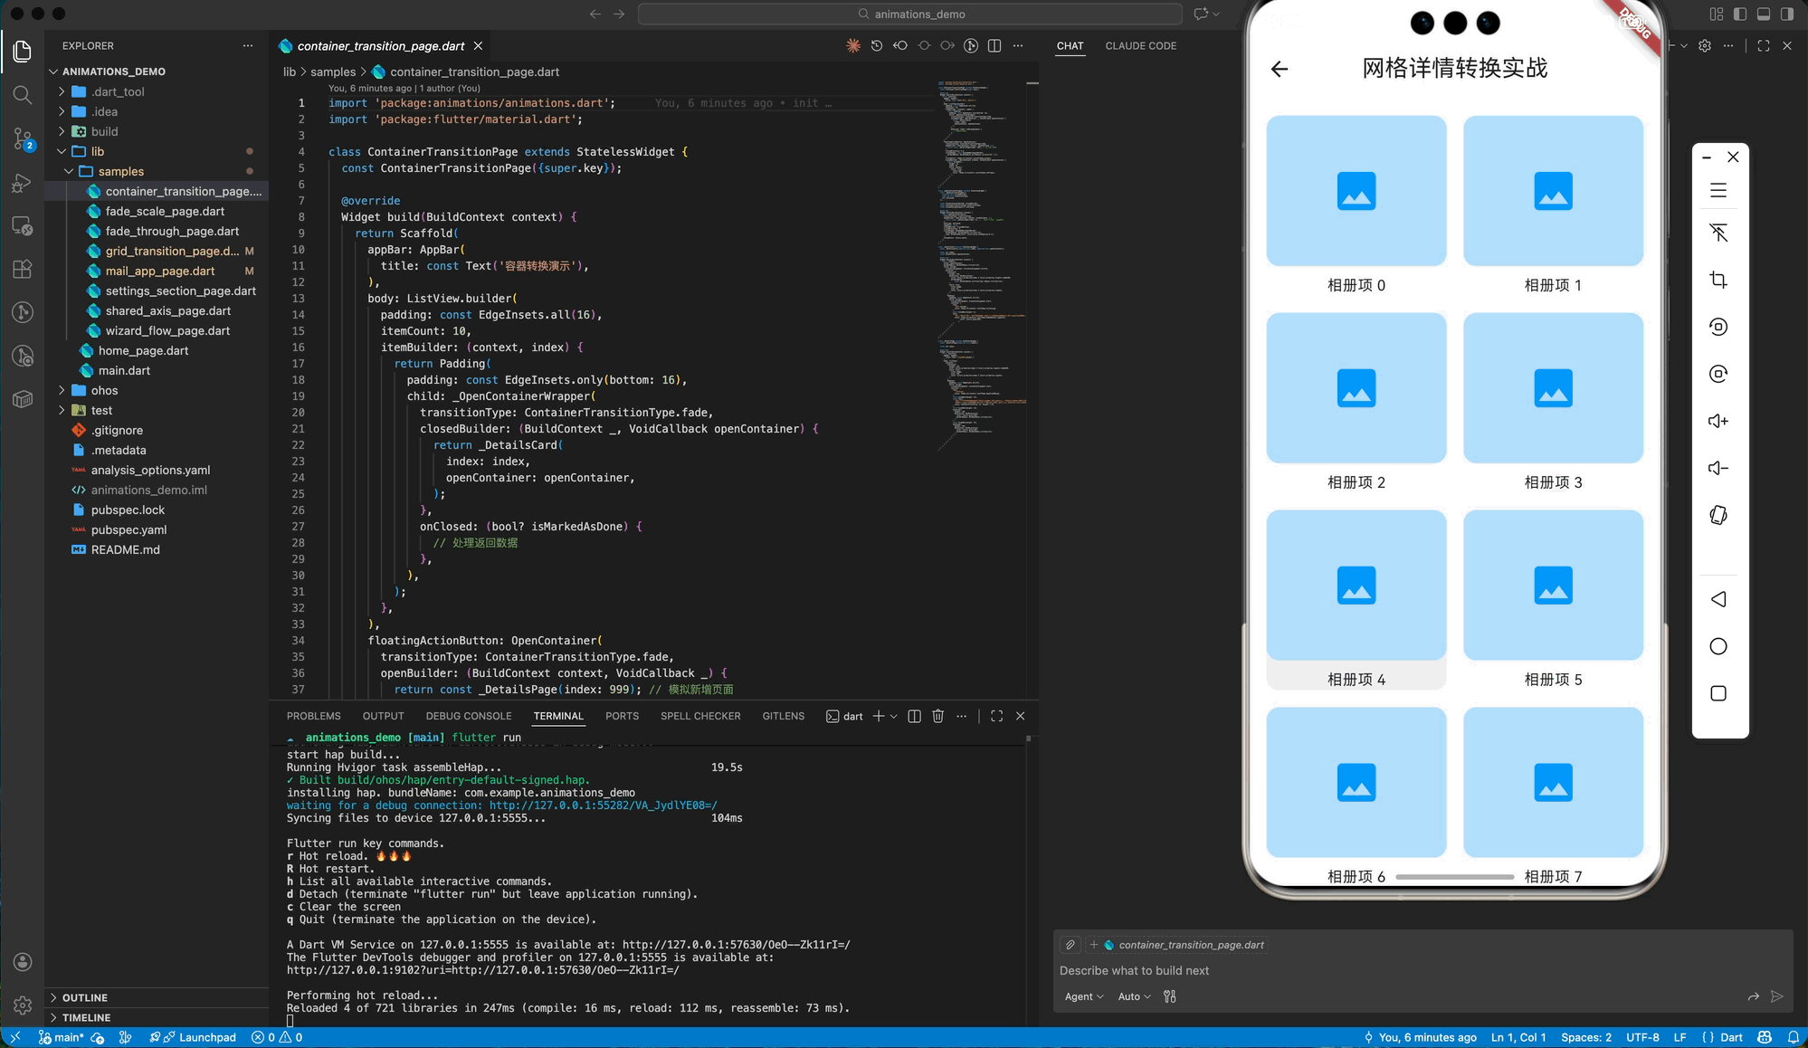Viewport: 1808px width, 1048px height.
Task: Open Run and Debug view
Action: tap(23, 183)
